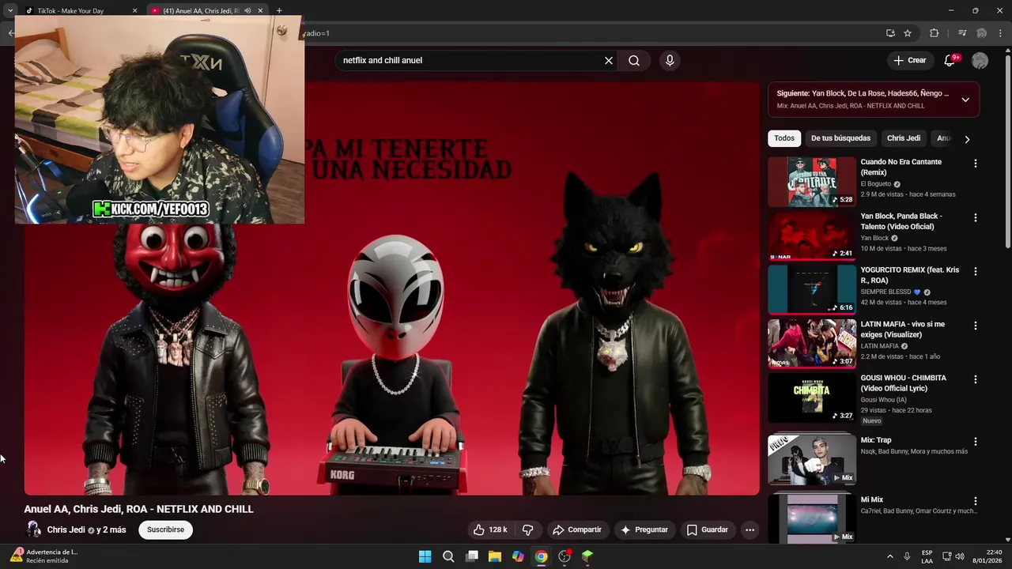Screen dimensions: 1012x569
Task: Open the Windows Start menu
Action: [x=425, y=556]
